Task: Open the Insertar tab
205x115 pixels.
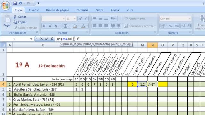Action: coord(34,10)
